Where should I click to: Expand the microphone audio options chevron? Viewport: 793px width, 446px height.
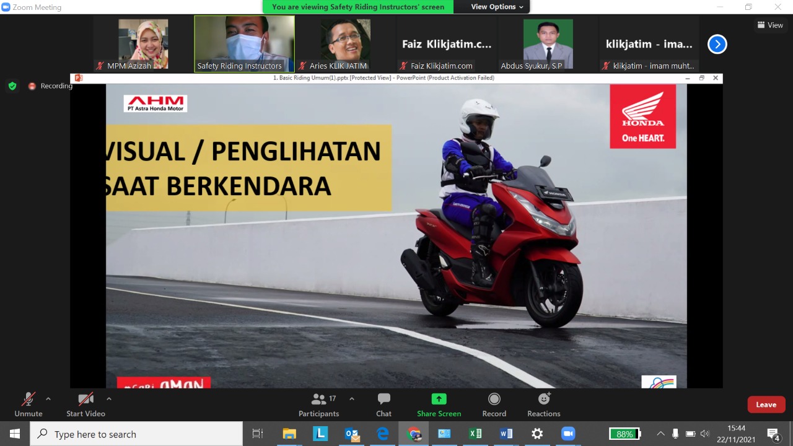pyautogui.click(x=48, y=399)
